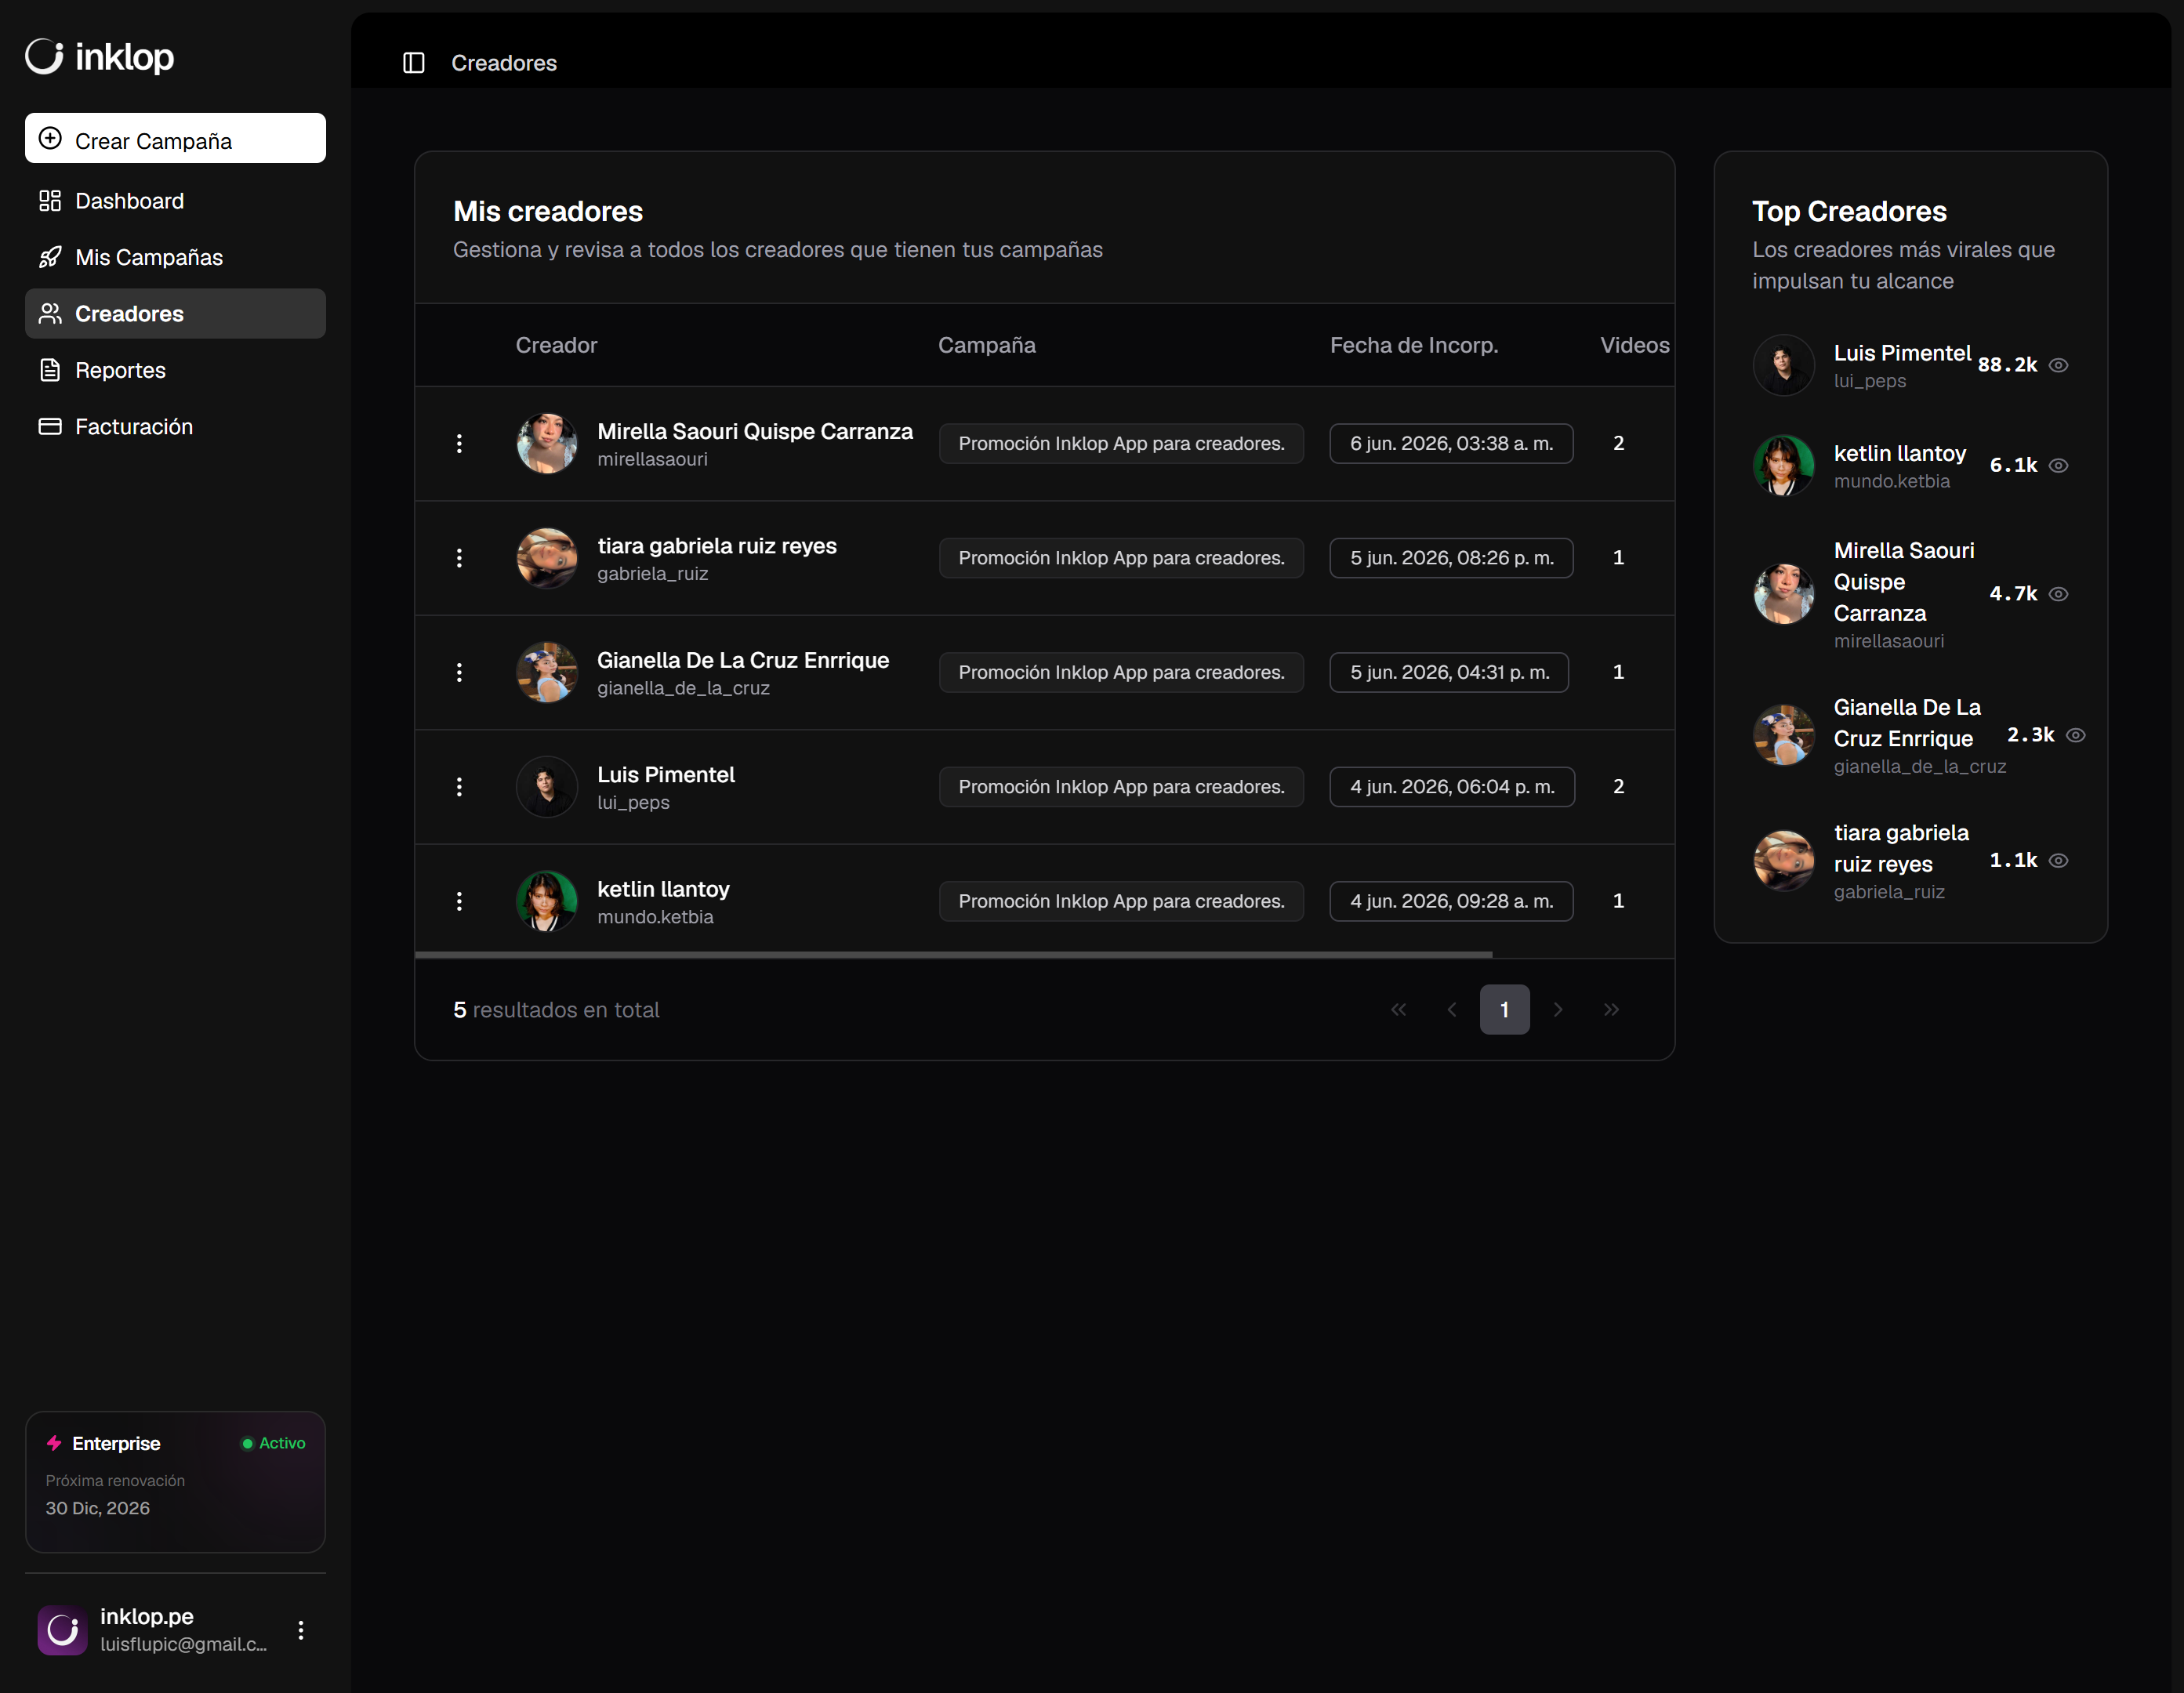2184x1693 pixels.
Task: Select Creadores in the sidebar
Action: [175, 314]
